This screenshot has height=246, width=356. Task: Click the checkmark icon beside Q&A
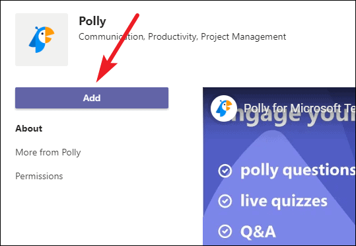pos(225,231)
